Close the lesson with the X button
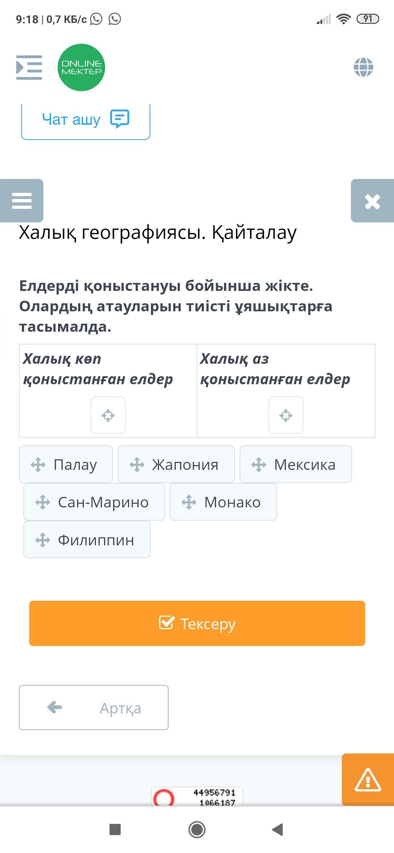This screenshot has height=853, width=394. [x=372, y=201]
